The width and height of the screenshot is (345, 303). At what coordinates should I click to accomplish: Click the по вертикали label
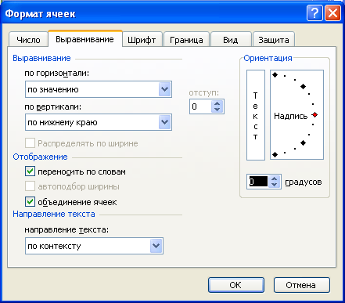point(53,106)
